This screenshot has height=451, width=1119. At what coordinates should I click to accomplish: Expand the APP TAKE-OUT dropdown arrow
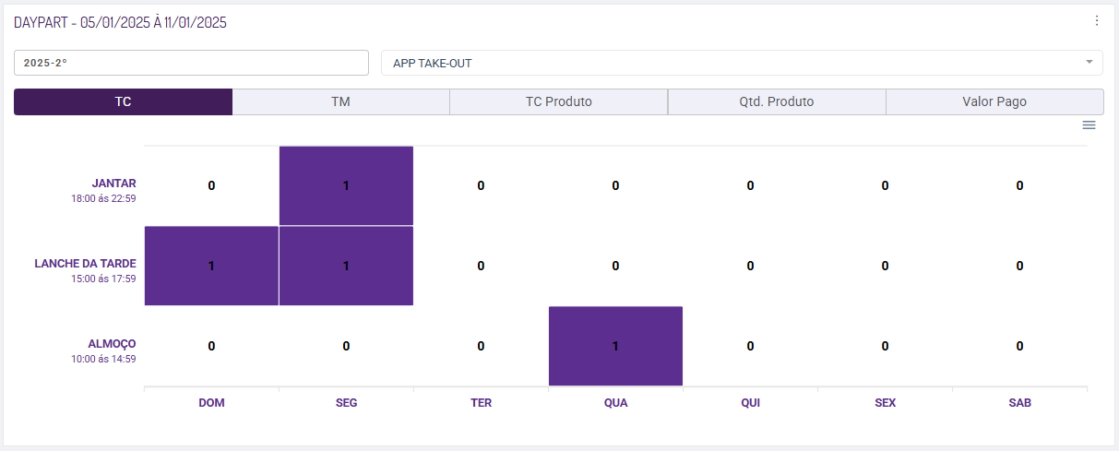1089,62
